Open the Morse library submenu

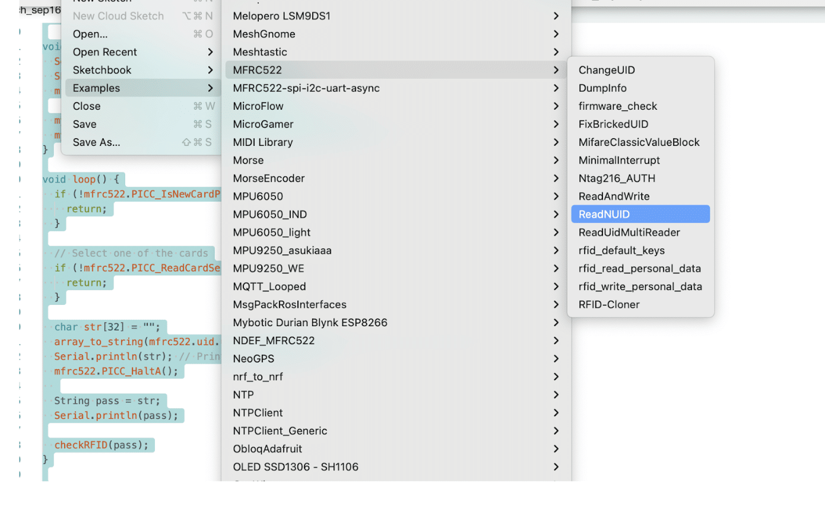[x=248, y=160]
